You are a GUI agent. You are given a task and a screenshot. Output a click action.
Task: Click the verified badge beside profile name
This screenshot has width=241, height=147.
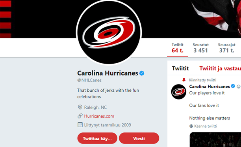[x=142, y=73]
